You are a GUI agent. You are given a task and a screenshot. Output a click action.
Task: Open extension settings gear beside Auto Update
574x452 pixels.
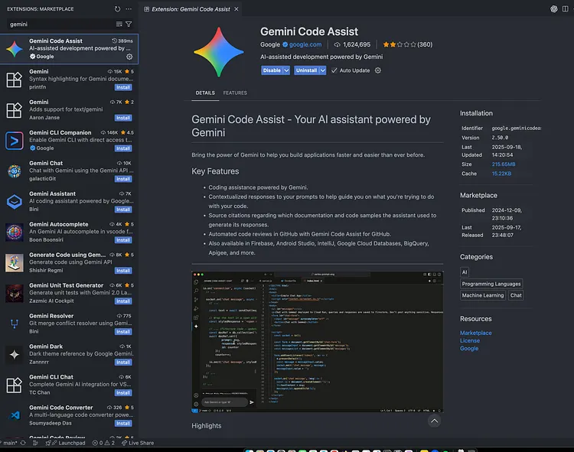378,70
